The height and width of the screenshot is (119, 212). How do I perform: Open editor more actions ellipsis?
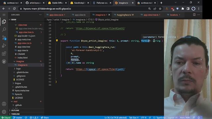pos(198,15)
